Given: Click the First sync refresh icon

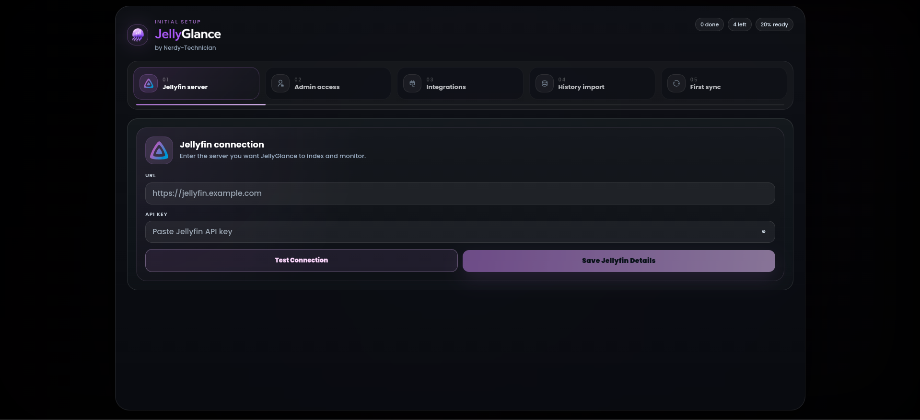Looking at the screenshot, I should (676, 83).
